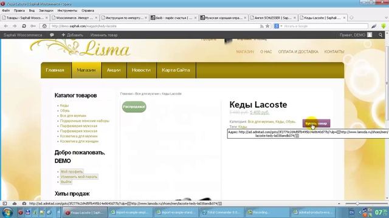Open the ОПЛАТА И ДОСТАВКА top link
Viewport: 389px width, 218px height.
pyautogui.click(x=298, y=51)
